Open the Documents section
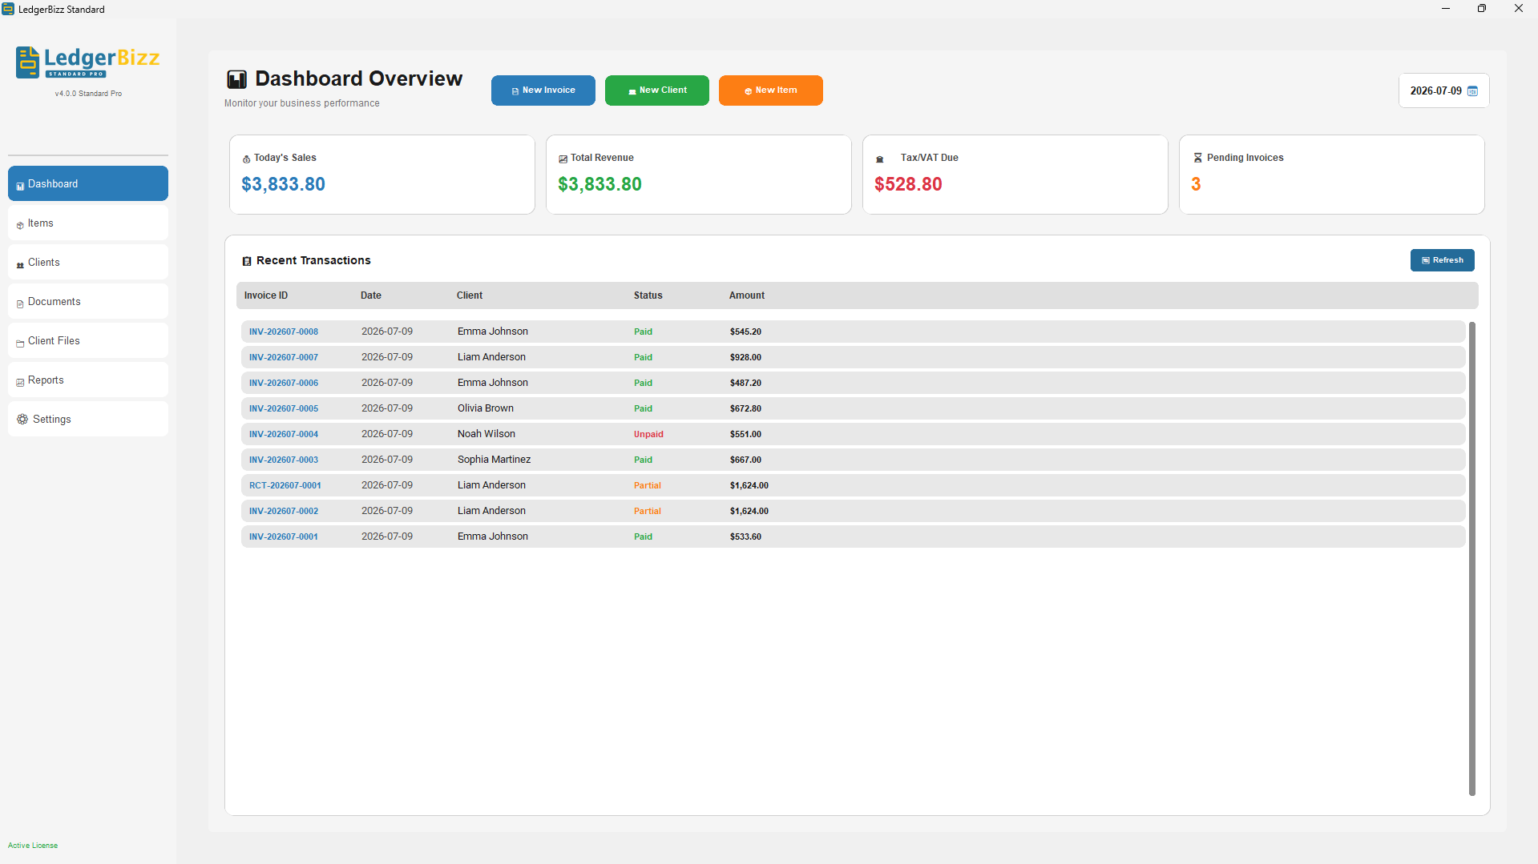Screen dimensions: 1538x864 click(88, 302)
